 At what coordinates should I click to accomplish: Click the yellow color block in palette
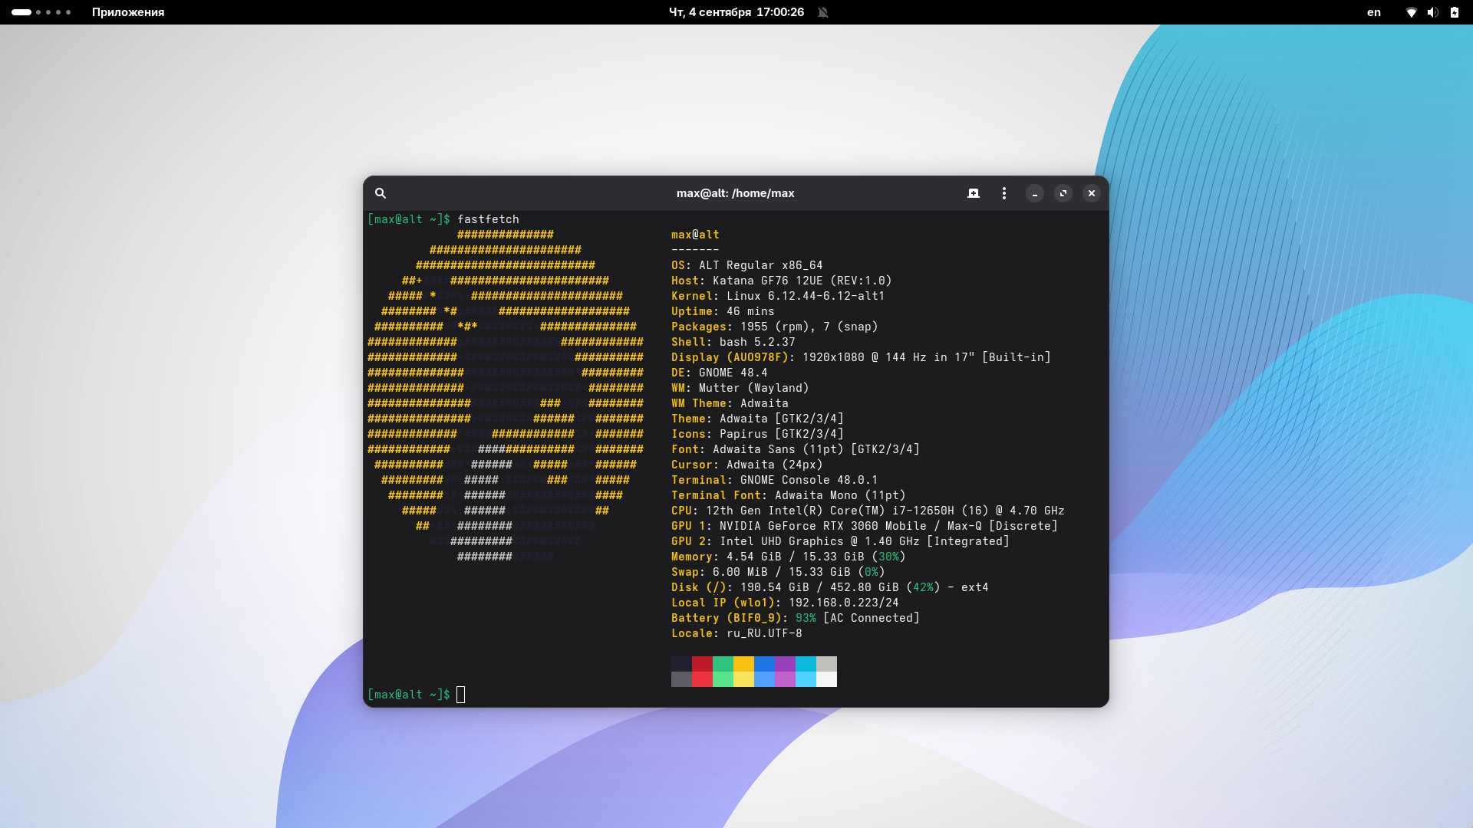[743, 664]
